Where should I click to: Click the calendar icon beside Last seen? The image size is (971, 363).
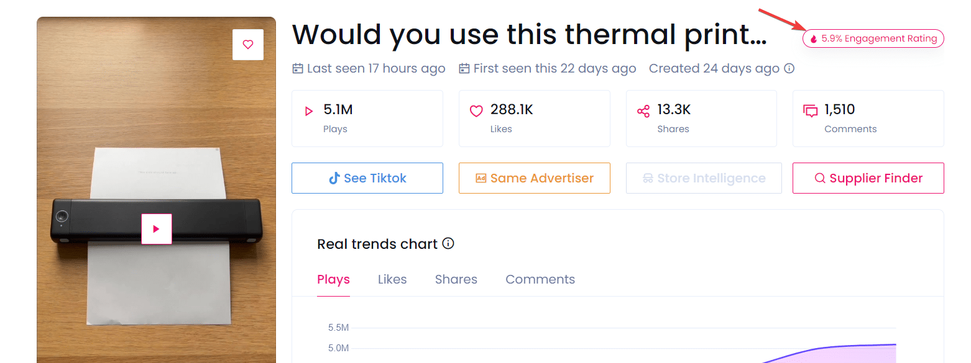tap(298, 68)
